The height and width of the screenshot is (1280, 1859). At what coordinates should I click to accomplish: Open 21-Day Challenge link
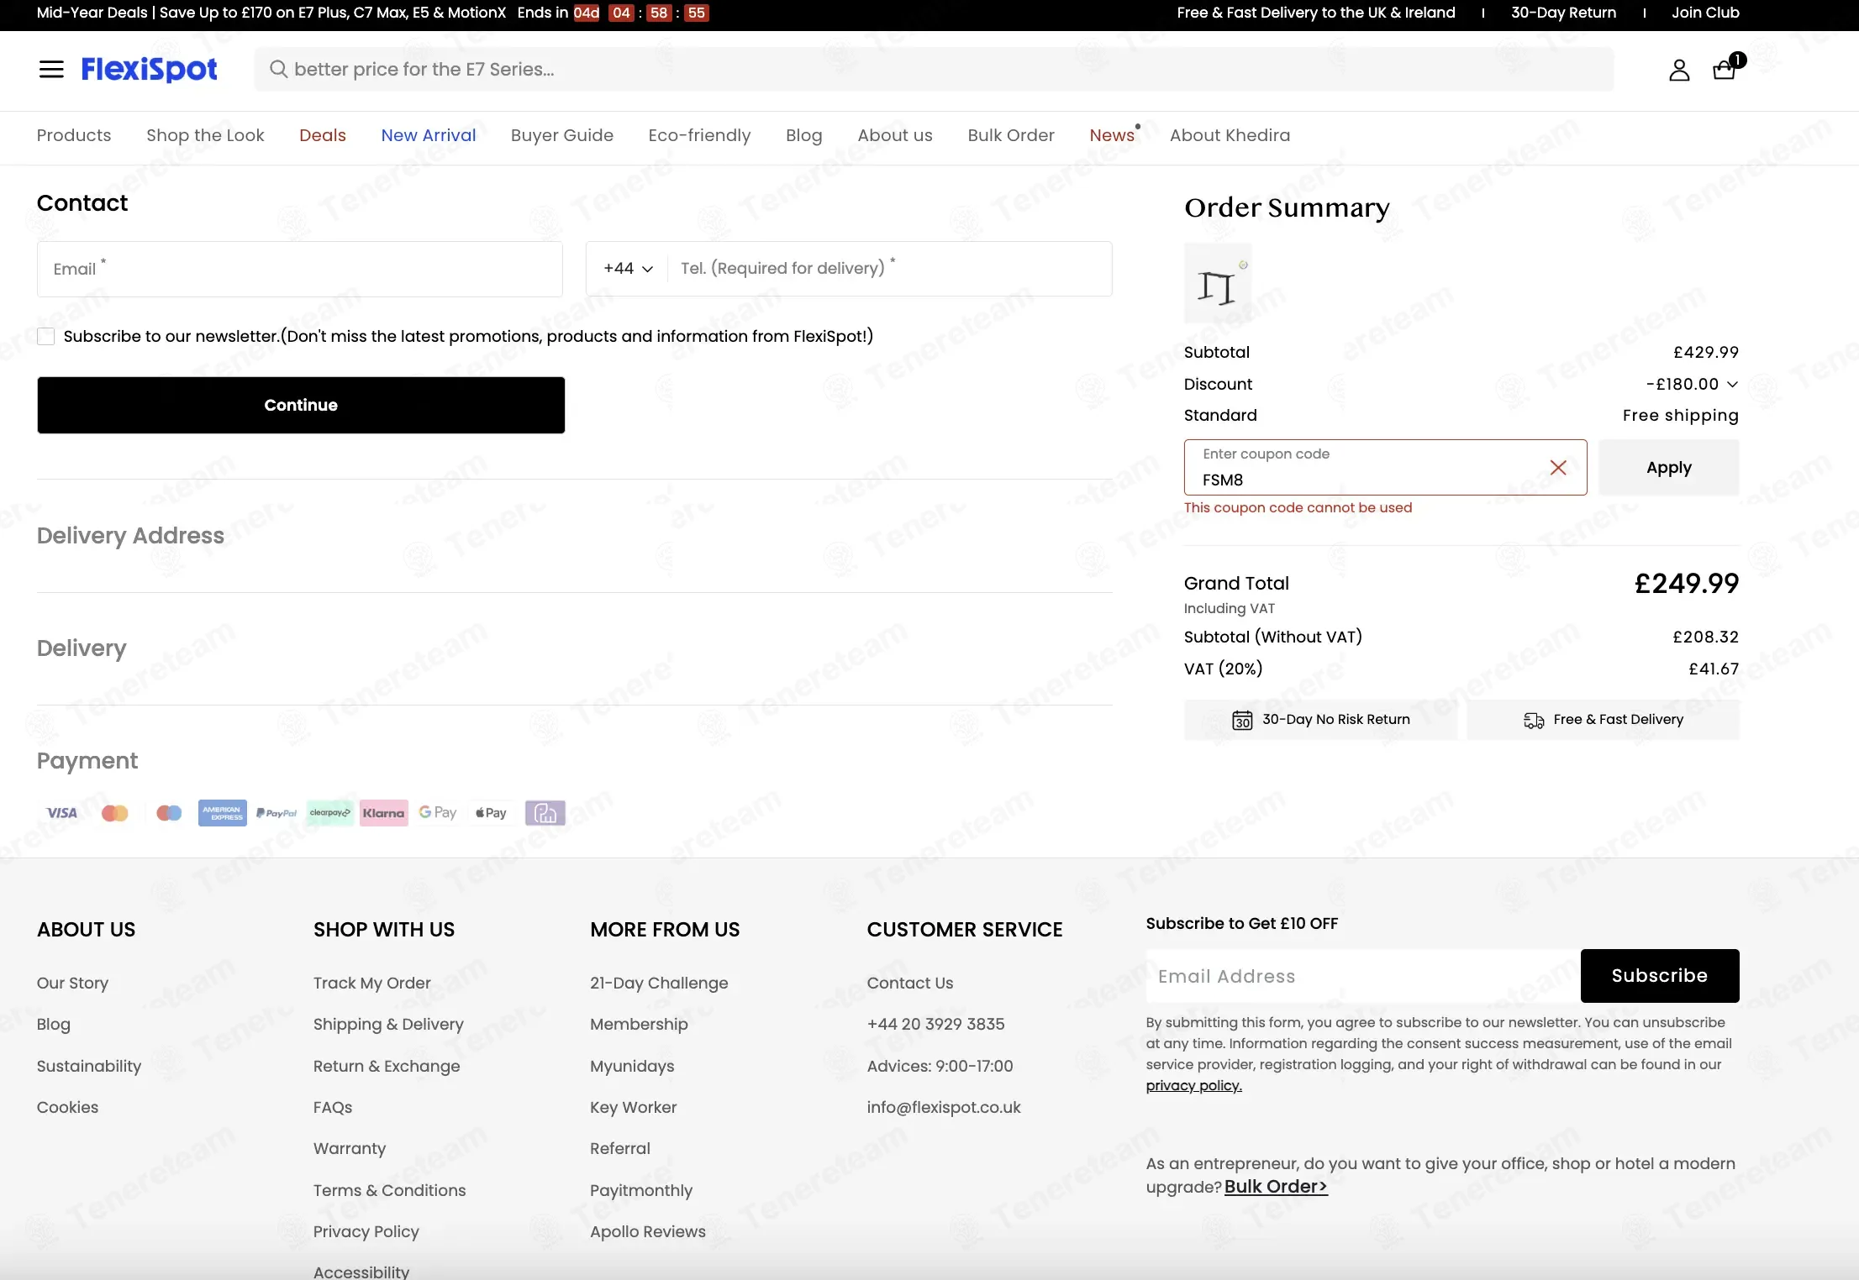659,984
